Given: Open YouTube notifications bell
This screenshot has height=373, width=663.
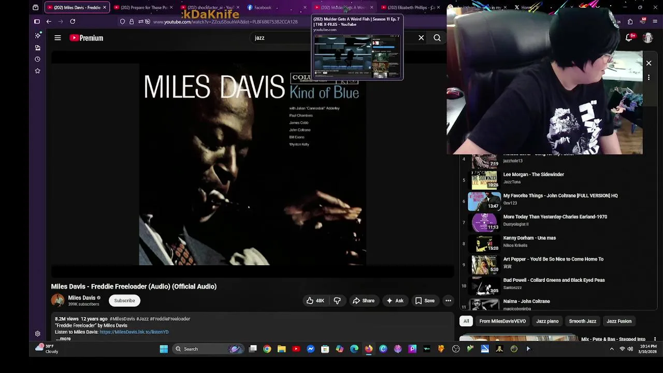Looking at the screenshot, I should [629, 38].
